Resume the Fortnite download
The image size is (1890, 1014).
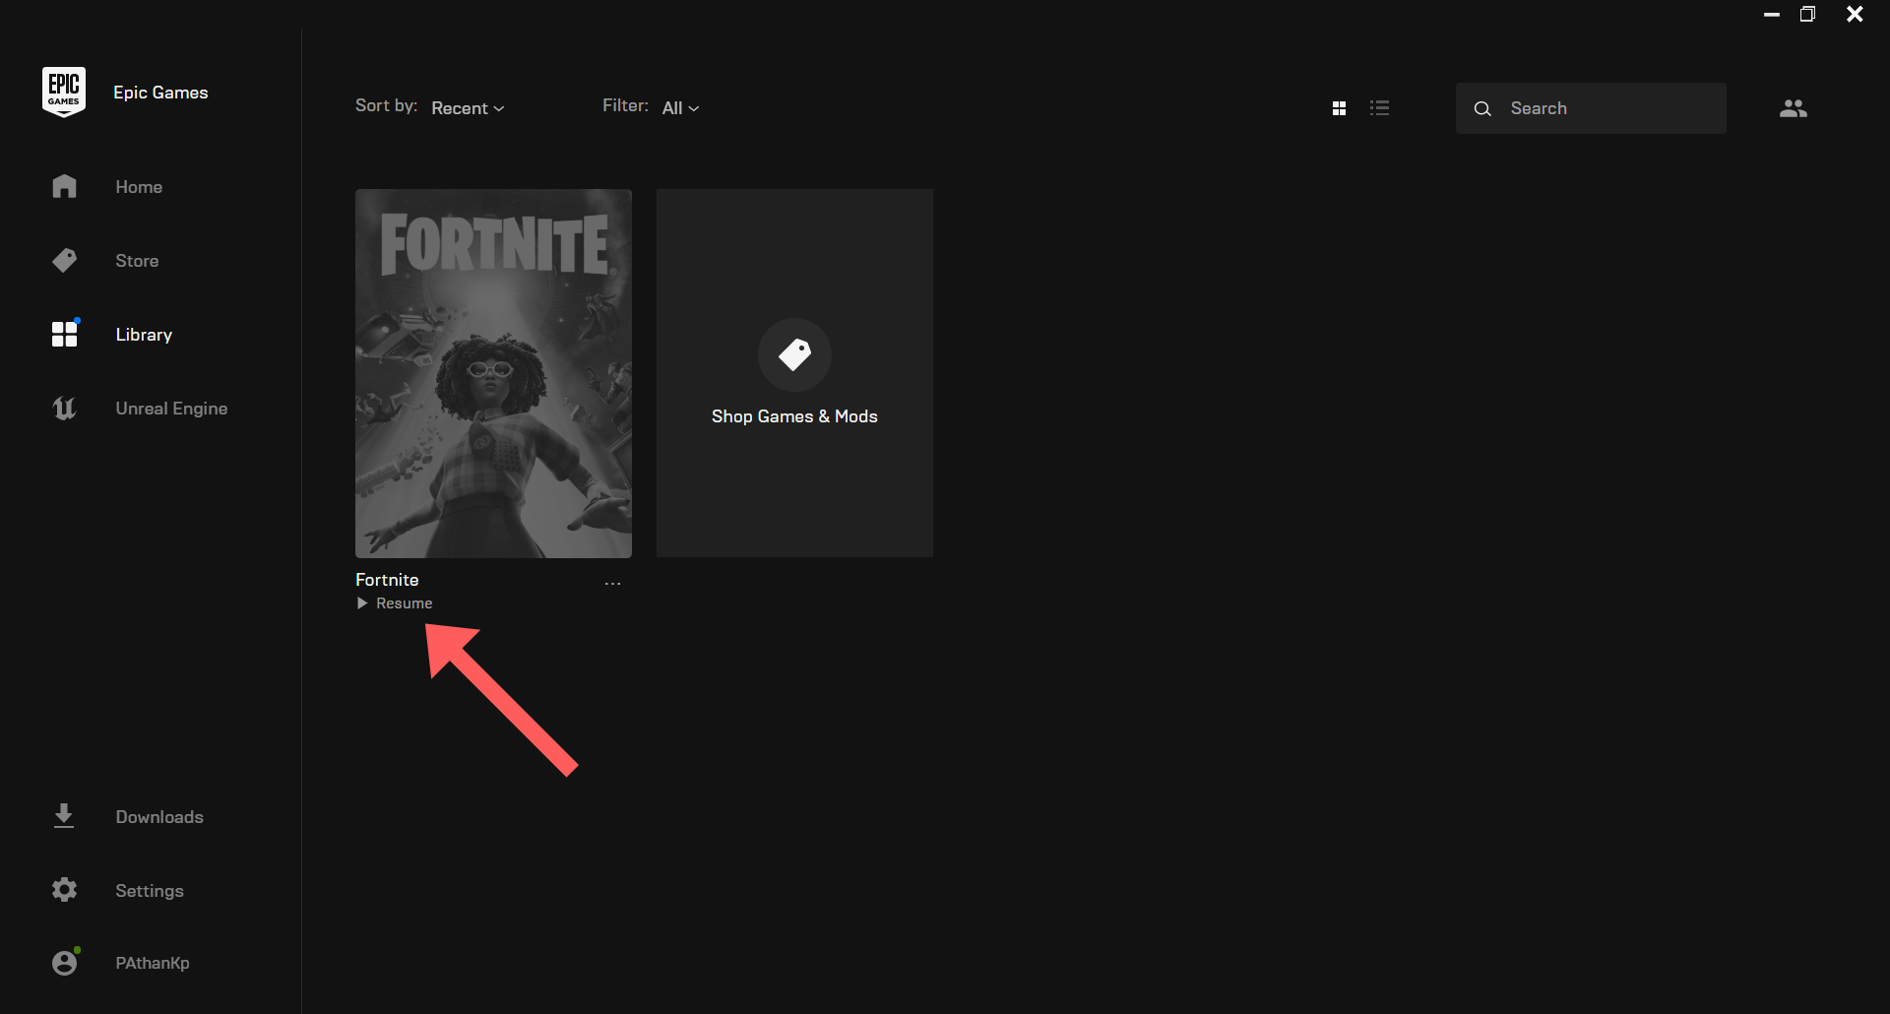click(394, 602)
